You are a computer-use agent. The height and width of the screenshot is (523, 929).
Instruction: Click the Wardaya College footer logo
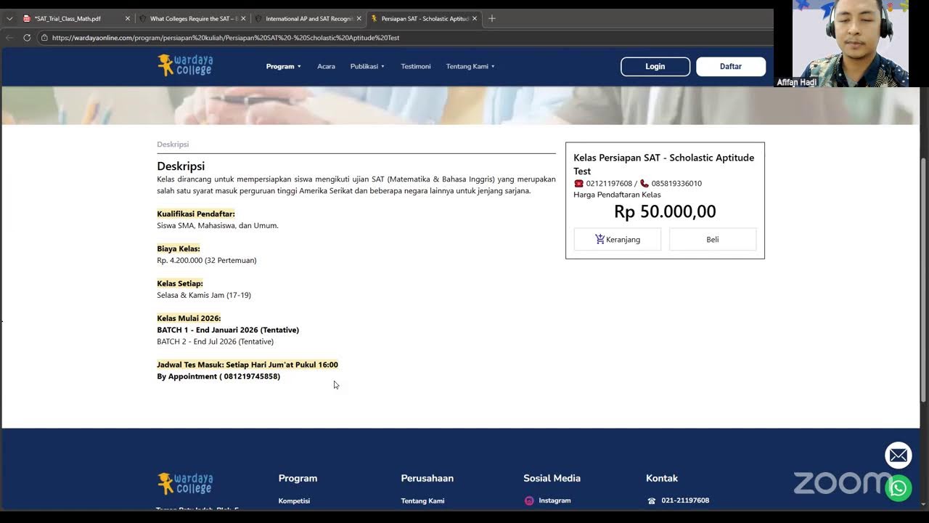click(x=185, y=483)
